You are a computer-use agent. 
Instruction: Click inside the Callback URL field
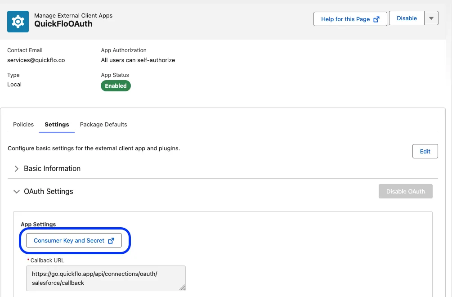106,278
